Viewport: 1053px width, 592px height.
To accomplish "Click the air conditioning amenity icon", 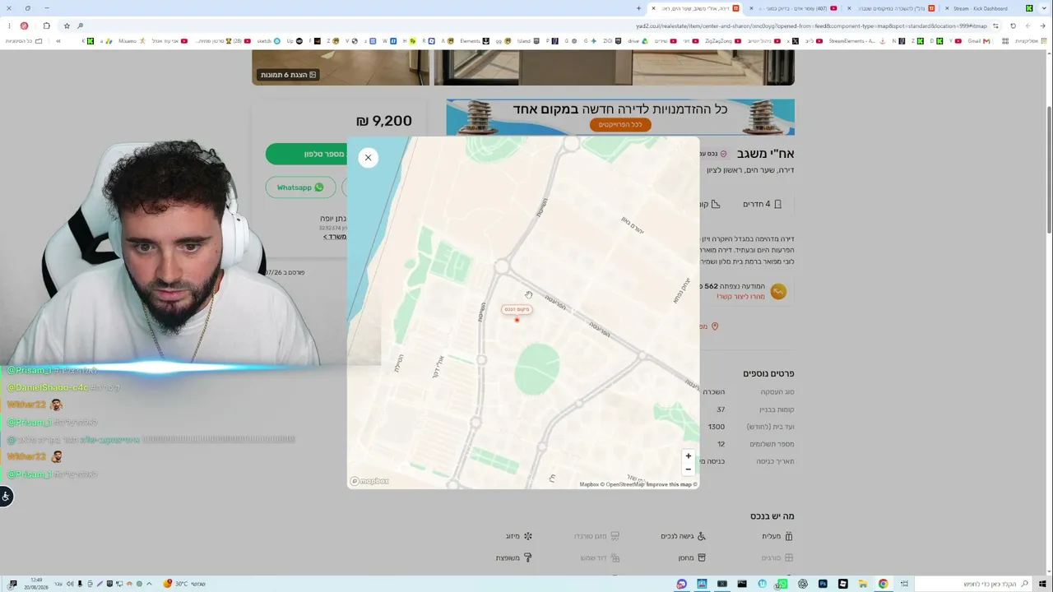I will point(528,536).
